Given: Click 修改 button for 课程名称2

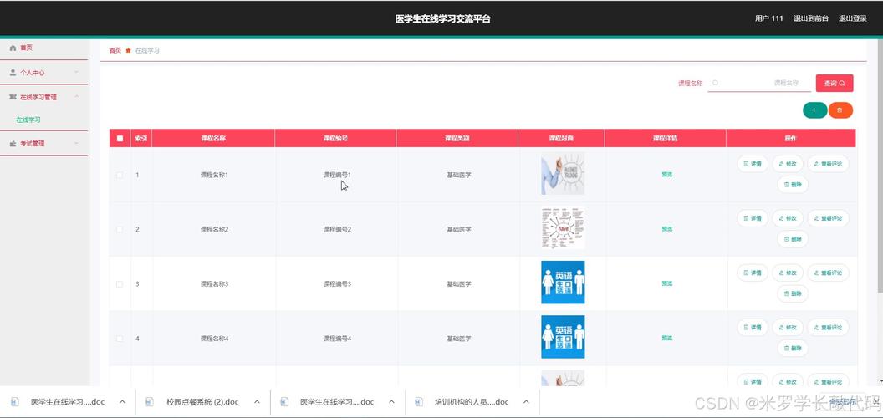Looking at the screenshot, I should tap(788, 218).
